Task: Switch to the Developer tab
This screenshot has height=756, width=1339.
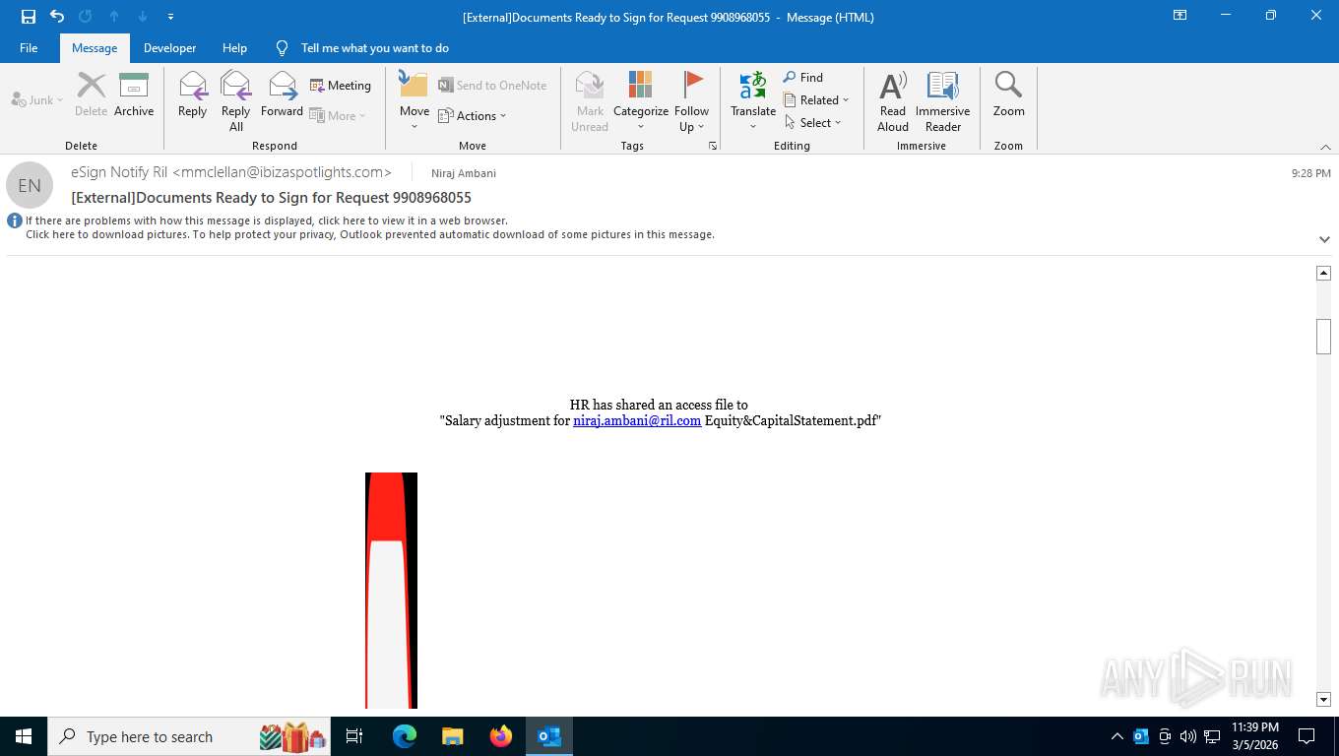Action: 169,48
